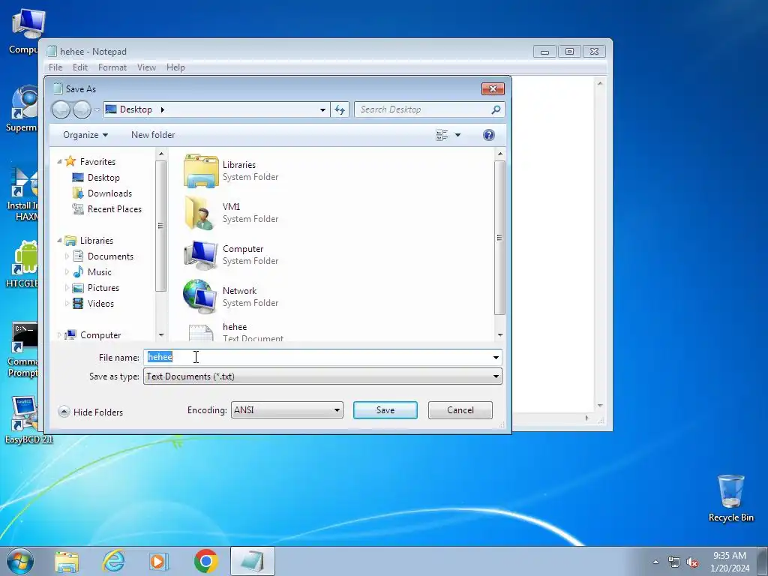Click the Back navigation arrow in Save As
Screen dimensions: 768x576
point(61,109)
